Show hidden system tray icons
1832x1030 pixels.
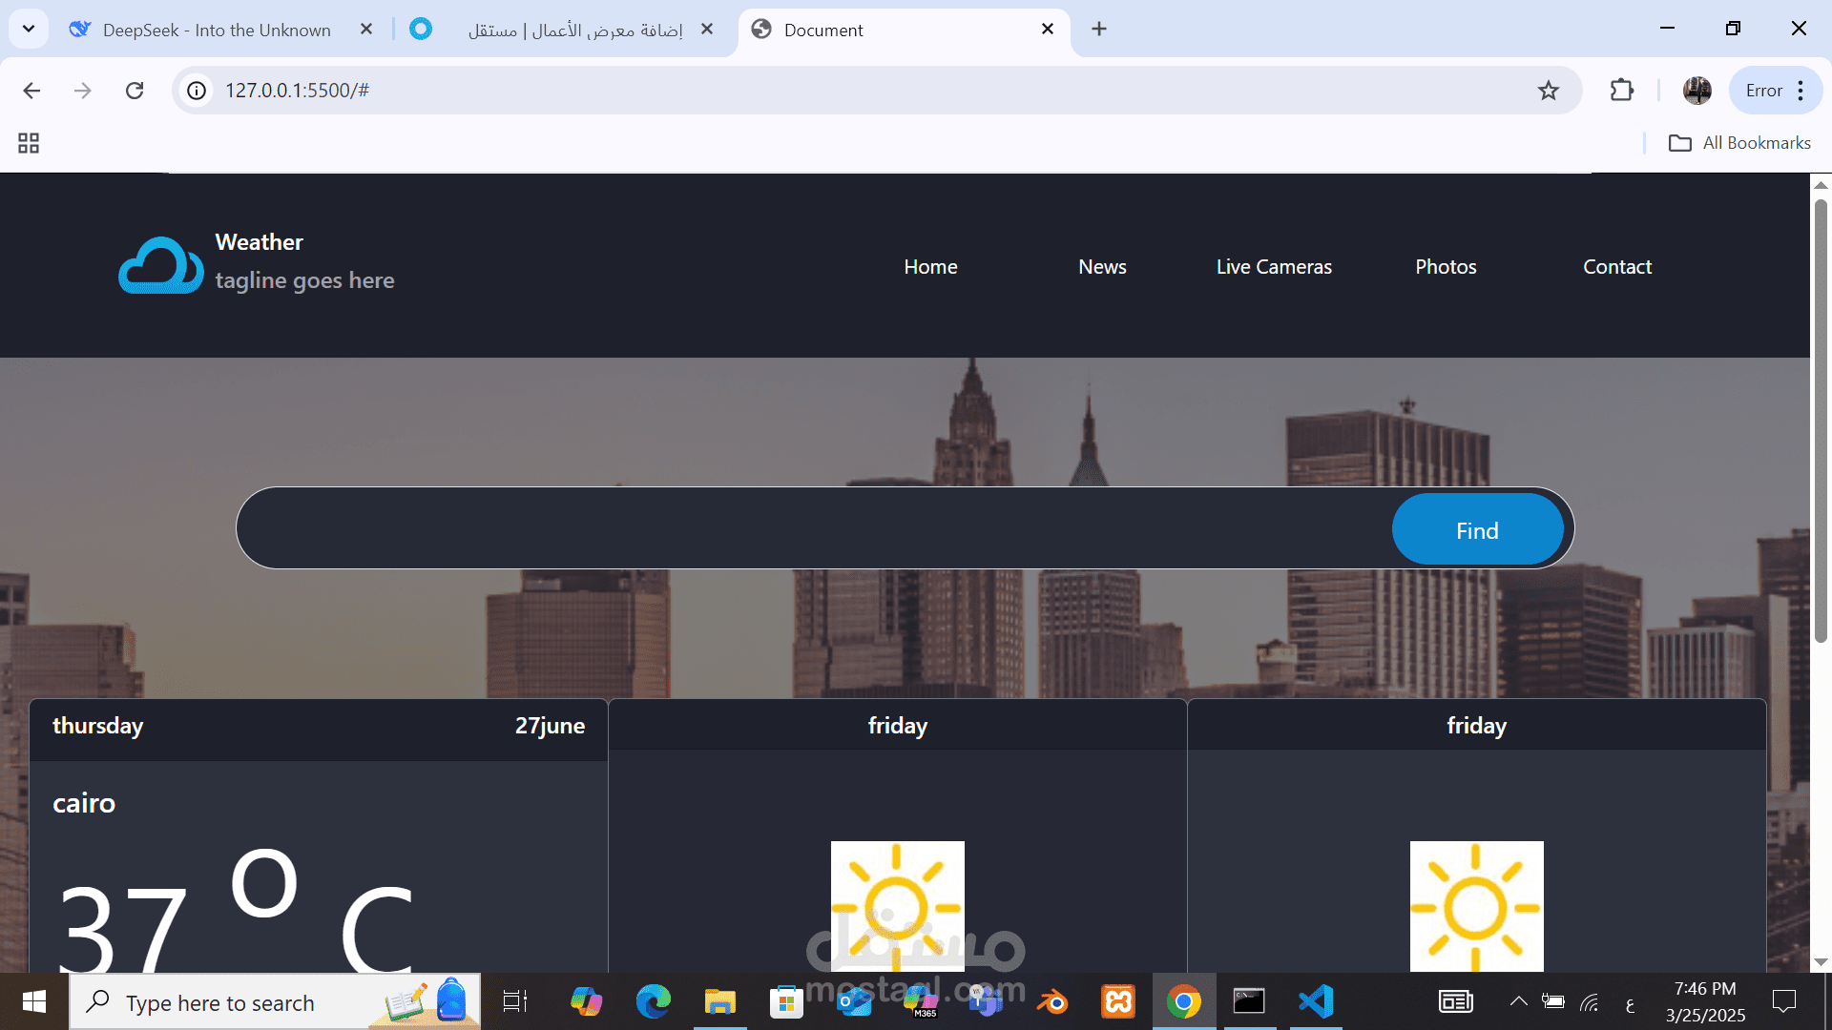pyautogui.click(x=1518, y=1001)
